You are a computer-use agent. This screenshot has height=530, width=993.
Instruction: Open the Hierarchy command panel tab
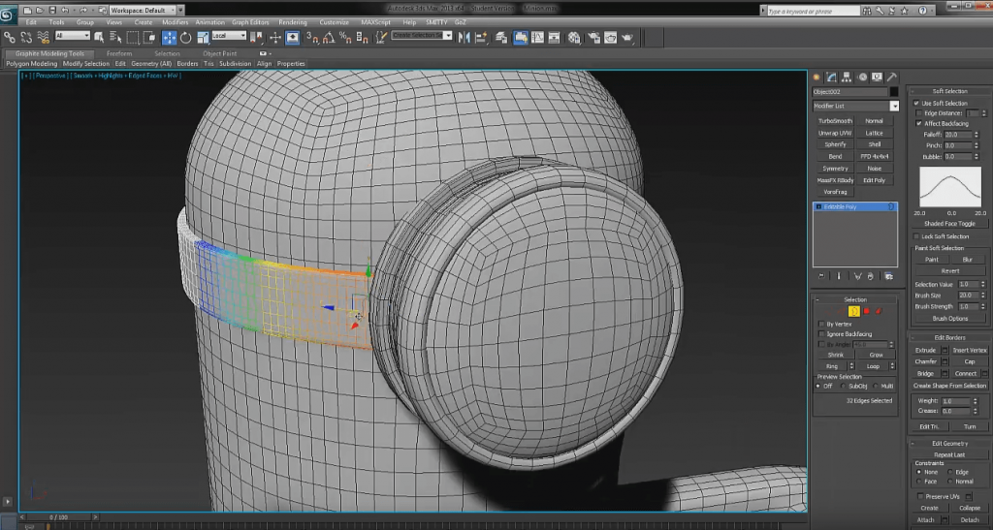click(x=847, y=77)
